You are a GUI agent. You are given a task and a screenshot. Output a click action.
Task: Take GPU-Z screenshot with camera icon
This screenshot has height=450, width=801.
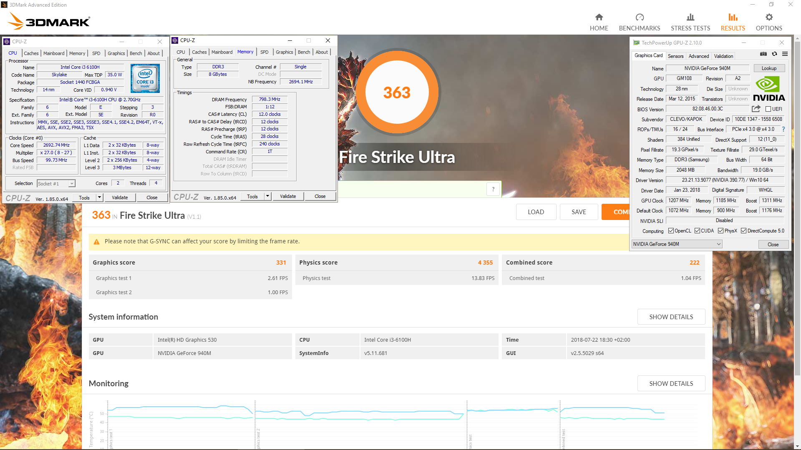tap(763, 54)
